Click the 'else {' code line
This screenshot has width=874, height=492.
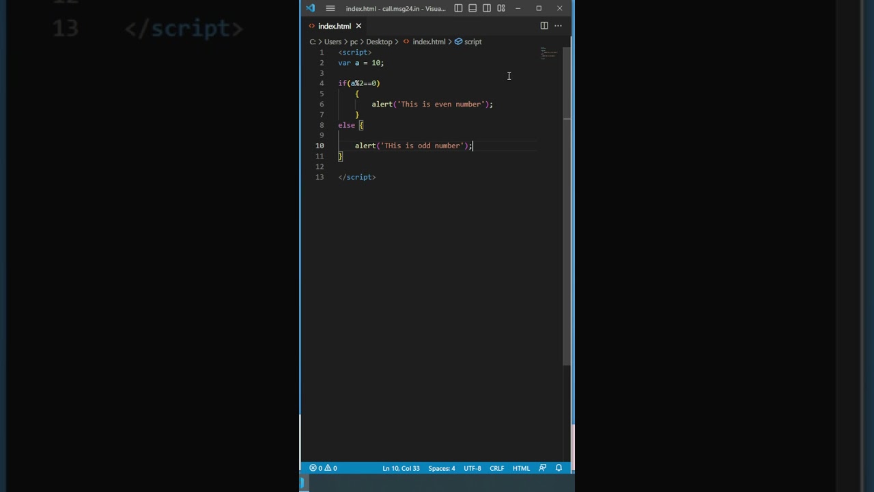351,125
